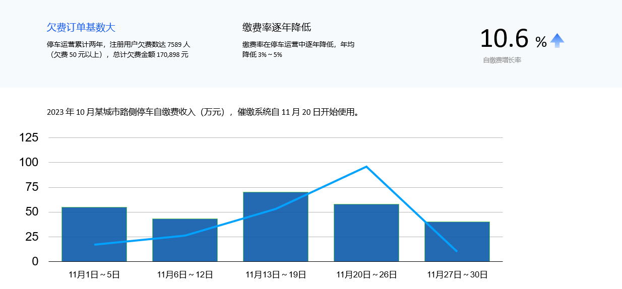
Task: Click the 11月13日～19日 axis label
Action: point(276,275)
